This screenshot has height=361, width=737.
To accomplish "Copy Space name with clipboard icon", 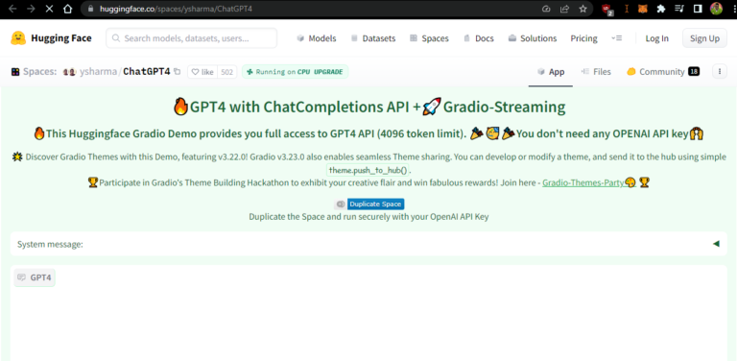I will (178, 71).
